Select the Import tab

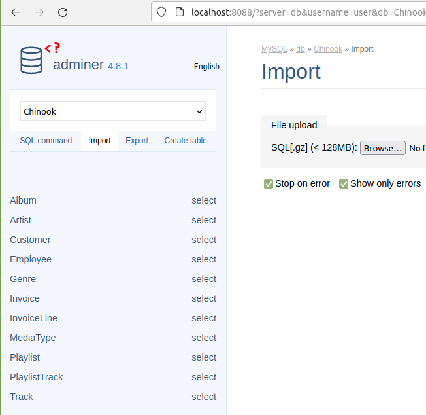click(100, 141)
